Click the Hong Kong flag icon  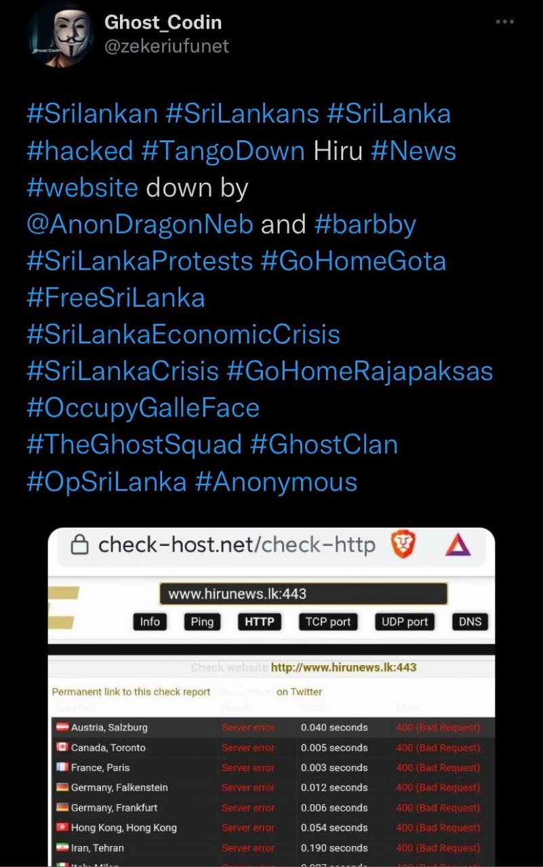click(x=62, y=828)
